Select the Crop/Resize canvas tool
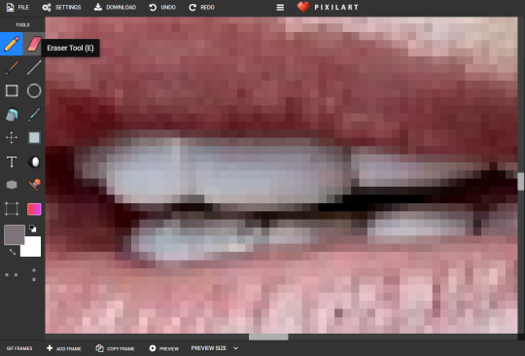This screenshot has height=356, width=525. pos(12,209)
